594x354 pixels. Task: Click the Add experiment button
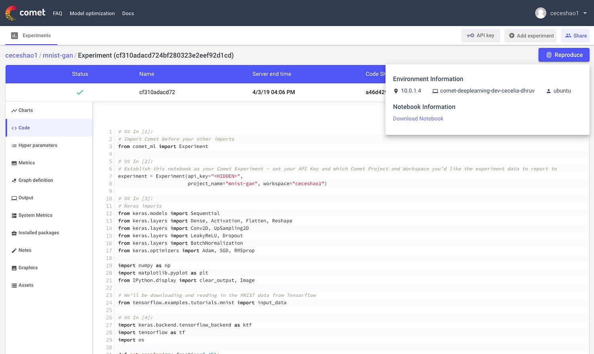coord(531,36)
